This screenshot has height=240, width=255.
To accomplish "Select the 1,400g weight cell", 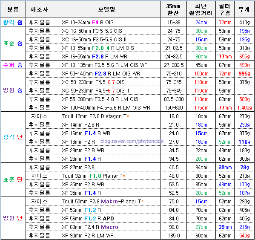I will (244, 107).
